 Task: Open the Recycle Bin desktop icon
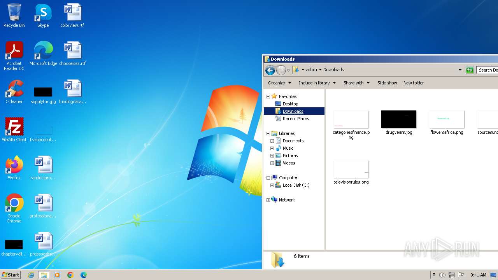click(x=14, y=16)
